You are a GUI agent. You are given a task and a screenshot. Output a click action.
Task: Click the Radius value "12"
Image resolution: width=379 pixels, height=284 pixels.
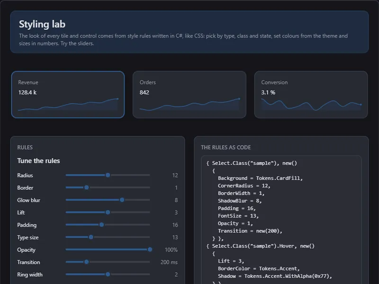point(175,175)
